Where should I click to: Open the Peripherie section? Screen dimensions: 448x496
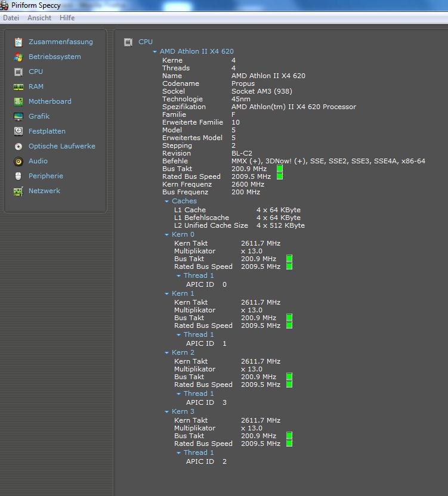click(x=46, y=175)
